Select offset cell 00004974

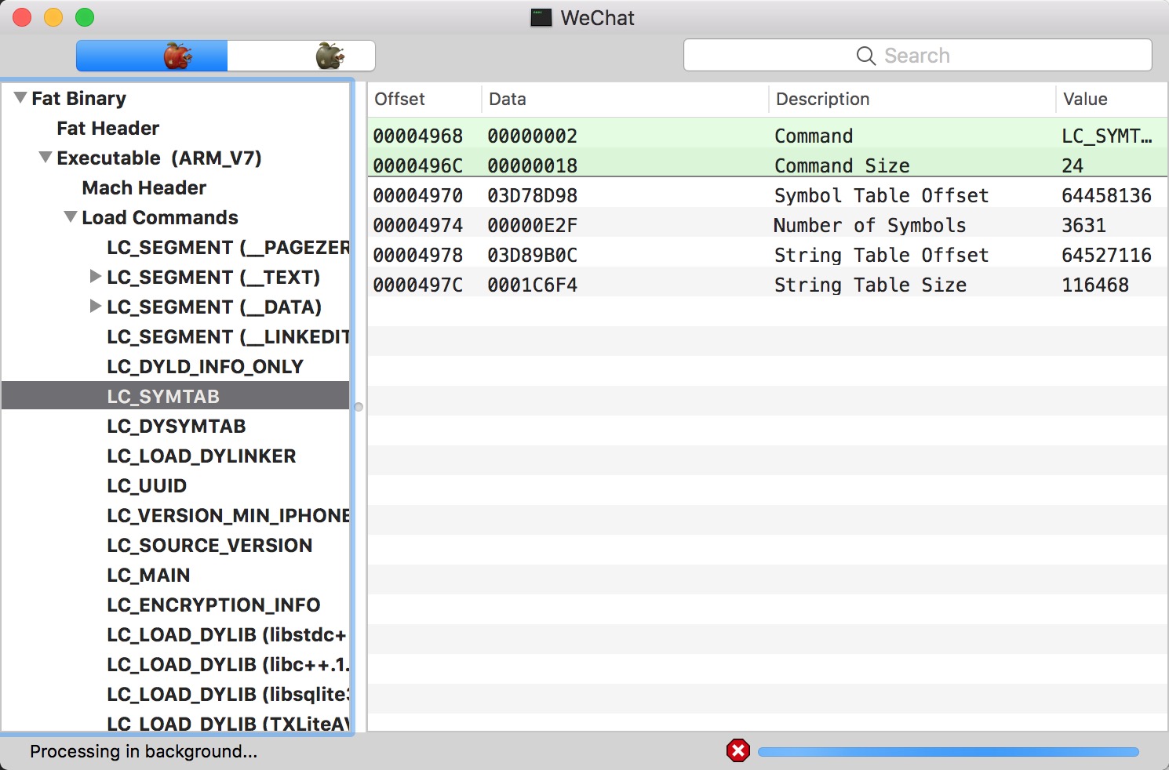(418, 225)
